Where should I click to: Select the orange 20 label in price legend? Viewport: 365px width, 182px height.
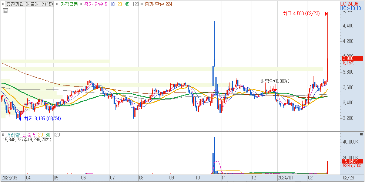tap(120, 4)
